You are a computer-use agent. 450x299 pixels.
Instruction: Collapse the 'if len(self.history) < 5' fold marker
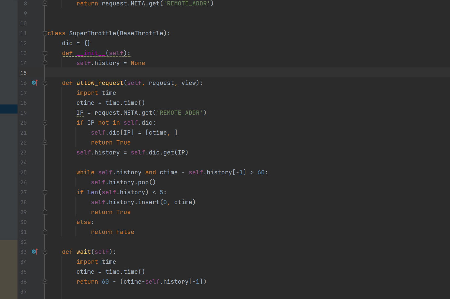(x=45, y=192)
